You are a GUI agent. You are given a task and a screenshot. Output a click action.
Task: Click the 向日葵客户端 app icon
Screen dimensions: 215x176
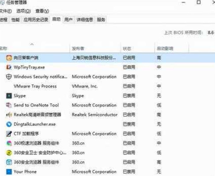(9, 58)
